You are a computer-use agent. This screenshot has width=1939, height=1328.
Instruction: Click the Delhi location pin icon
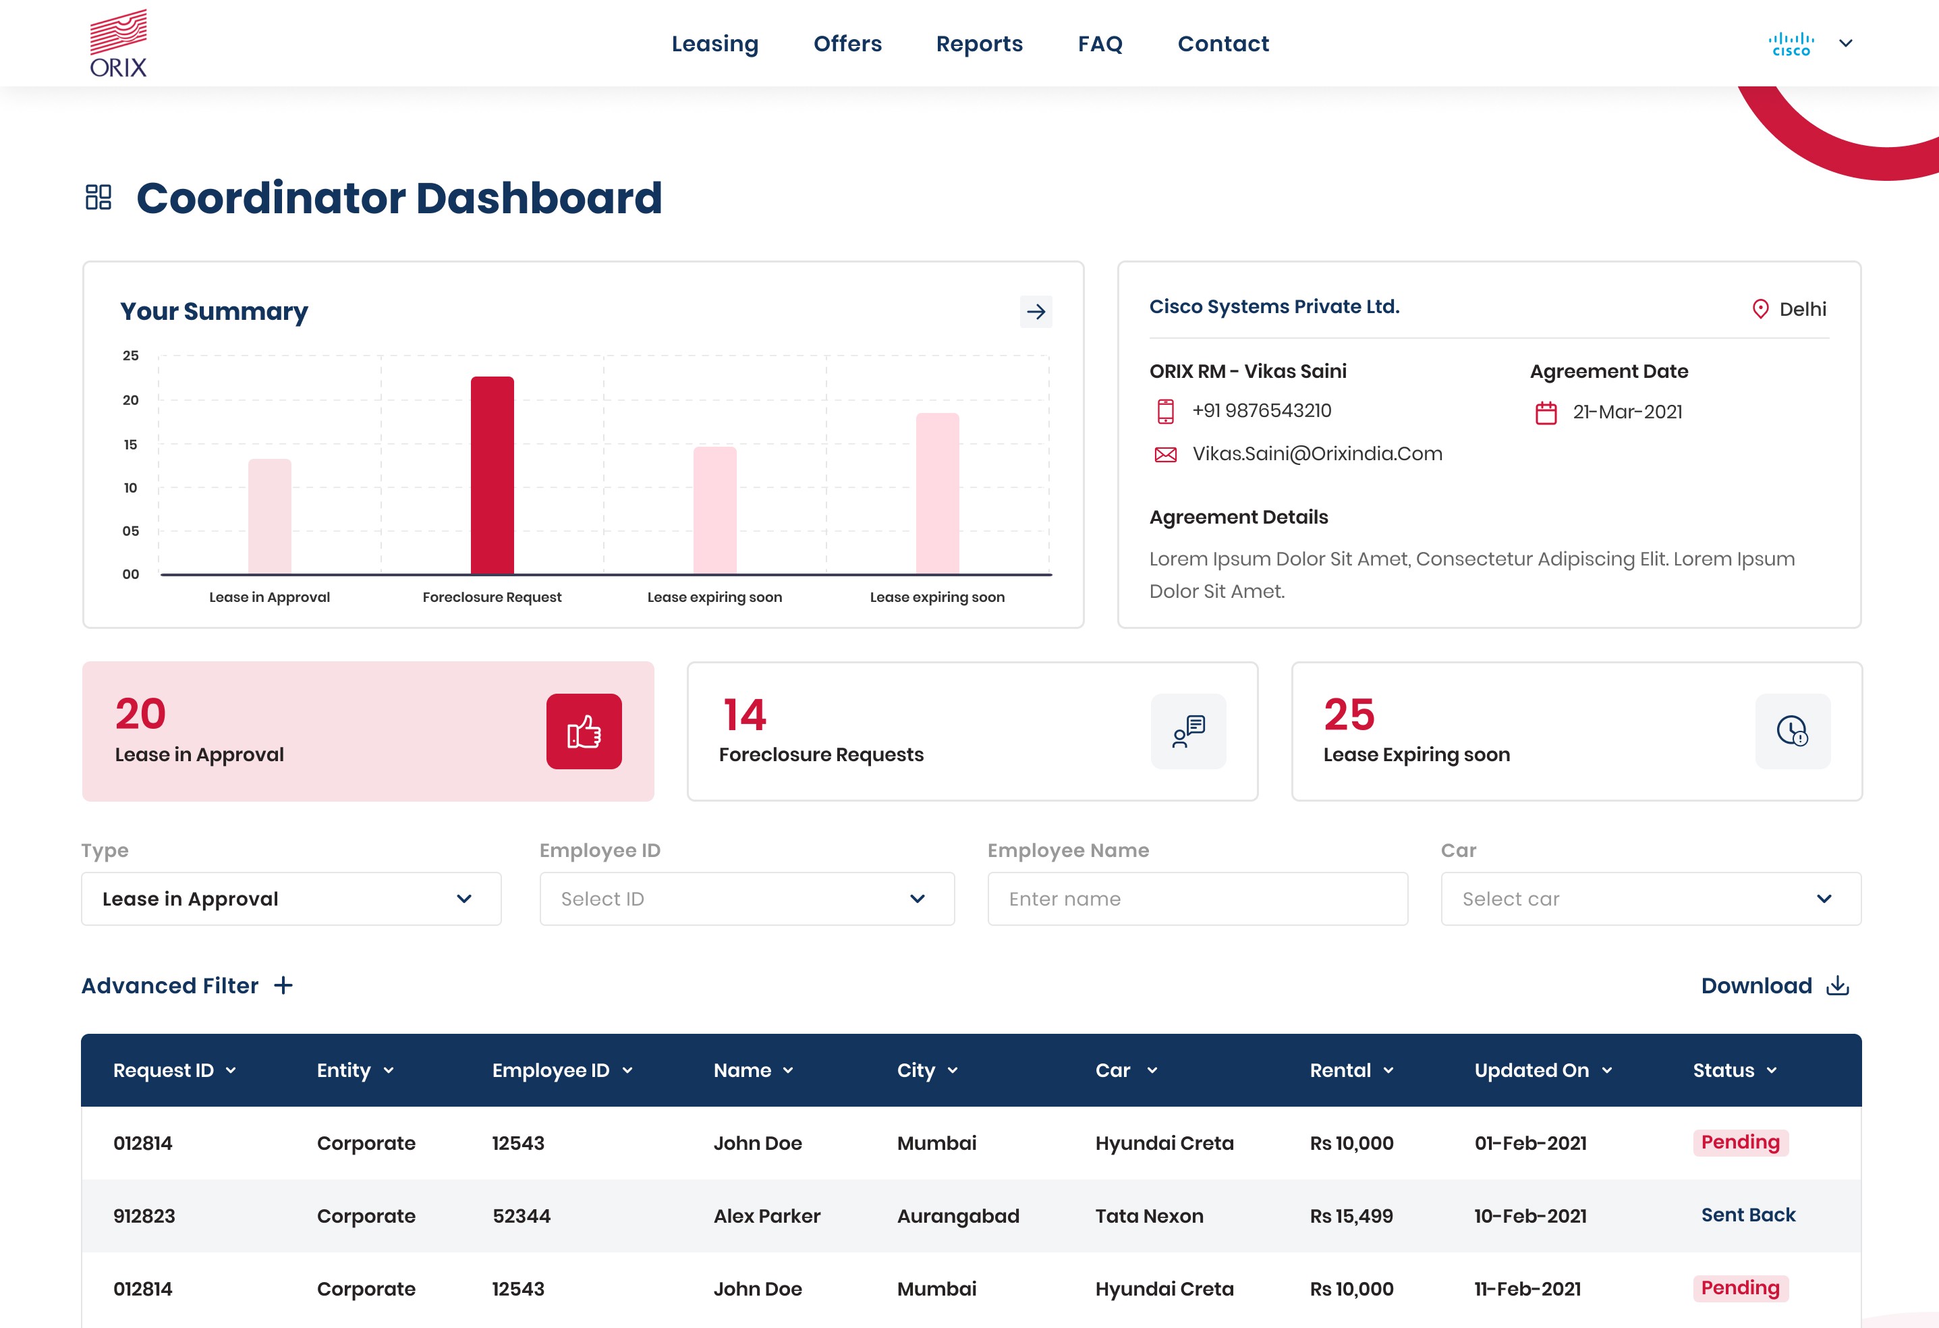(1760, 309)
